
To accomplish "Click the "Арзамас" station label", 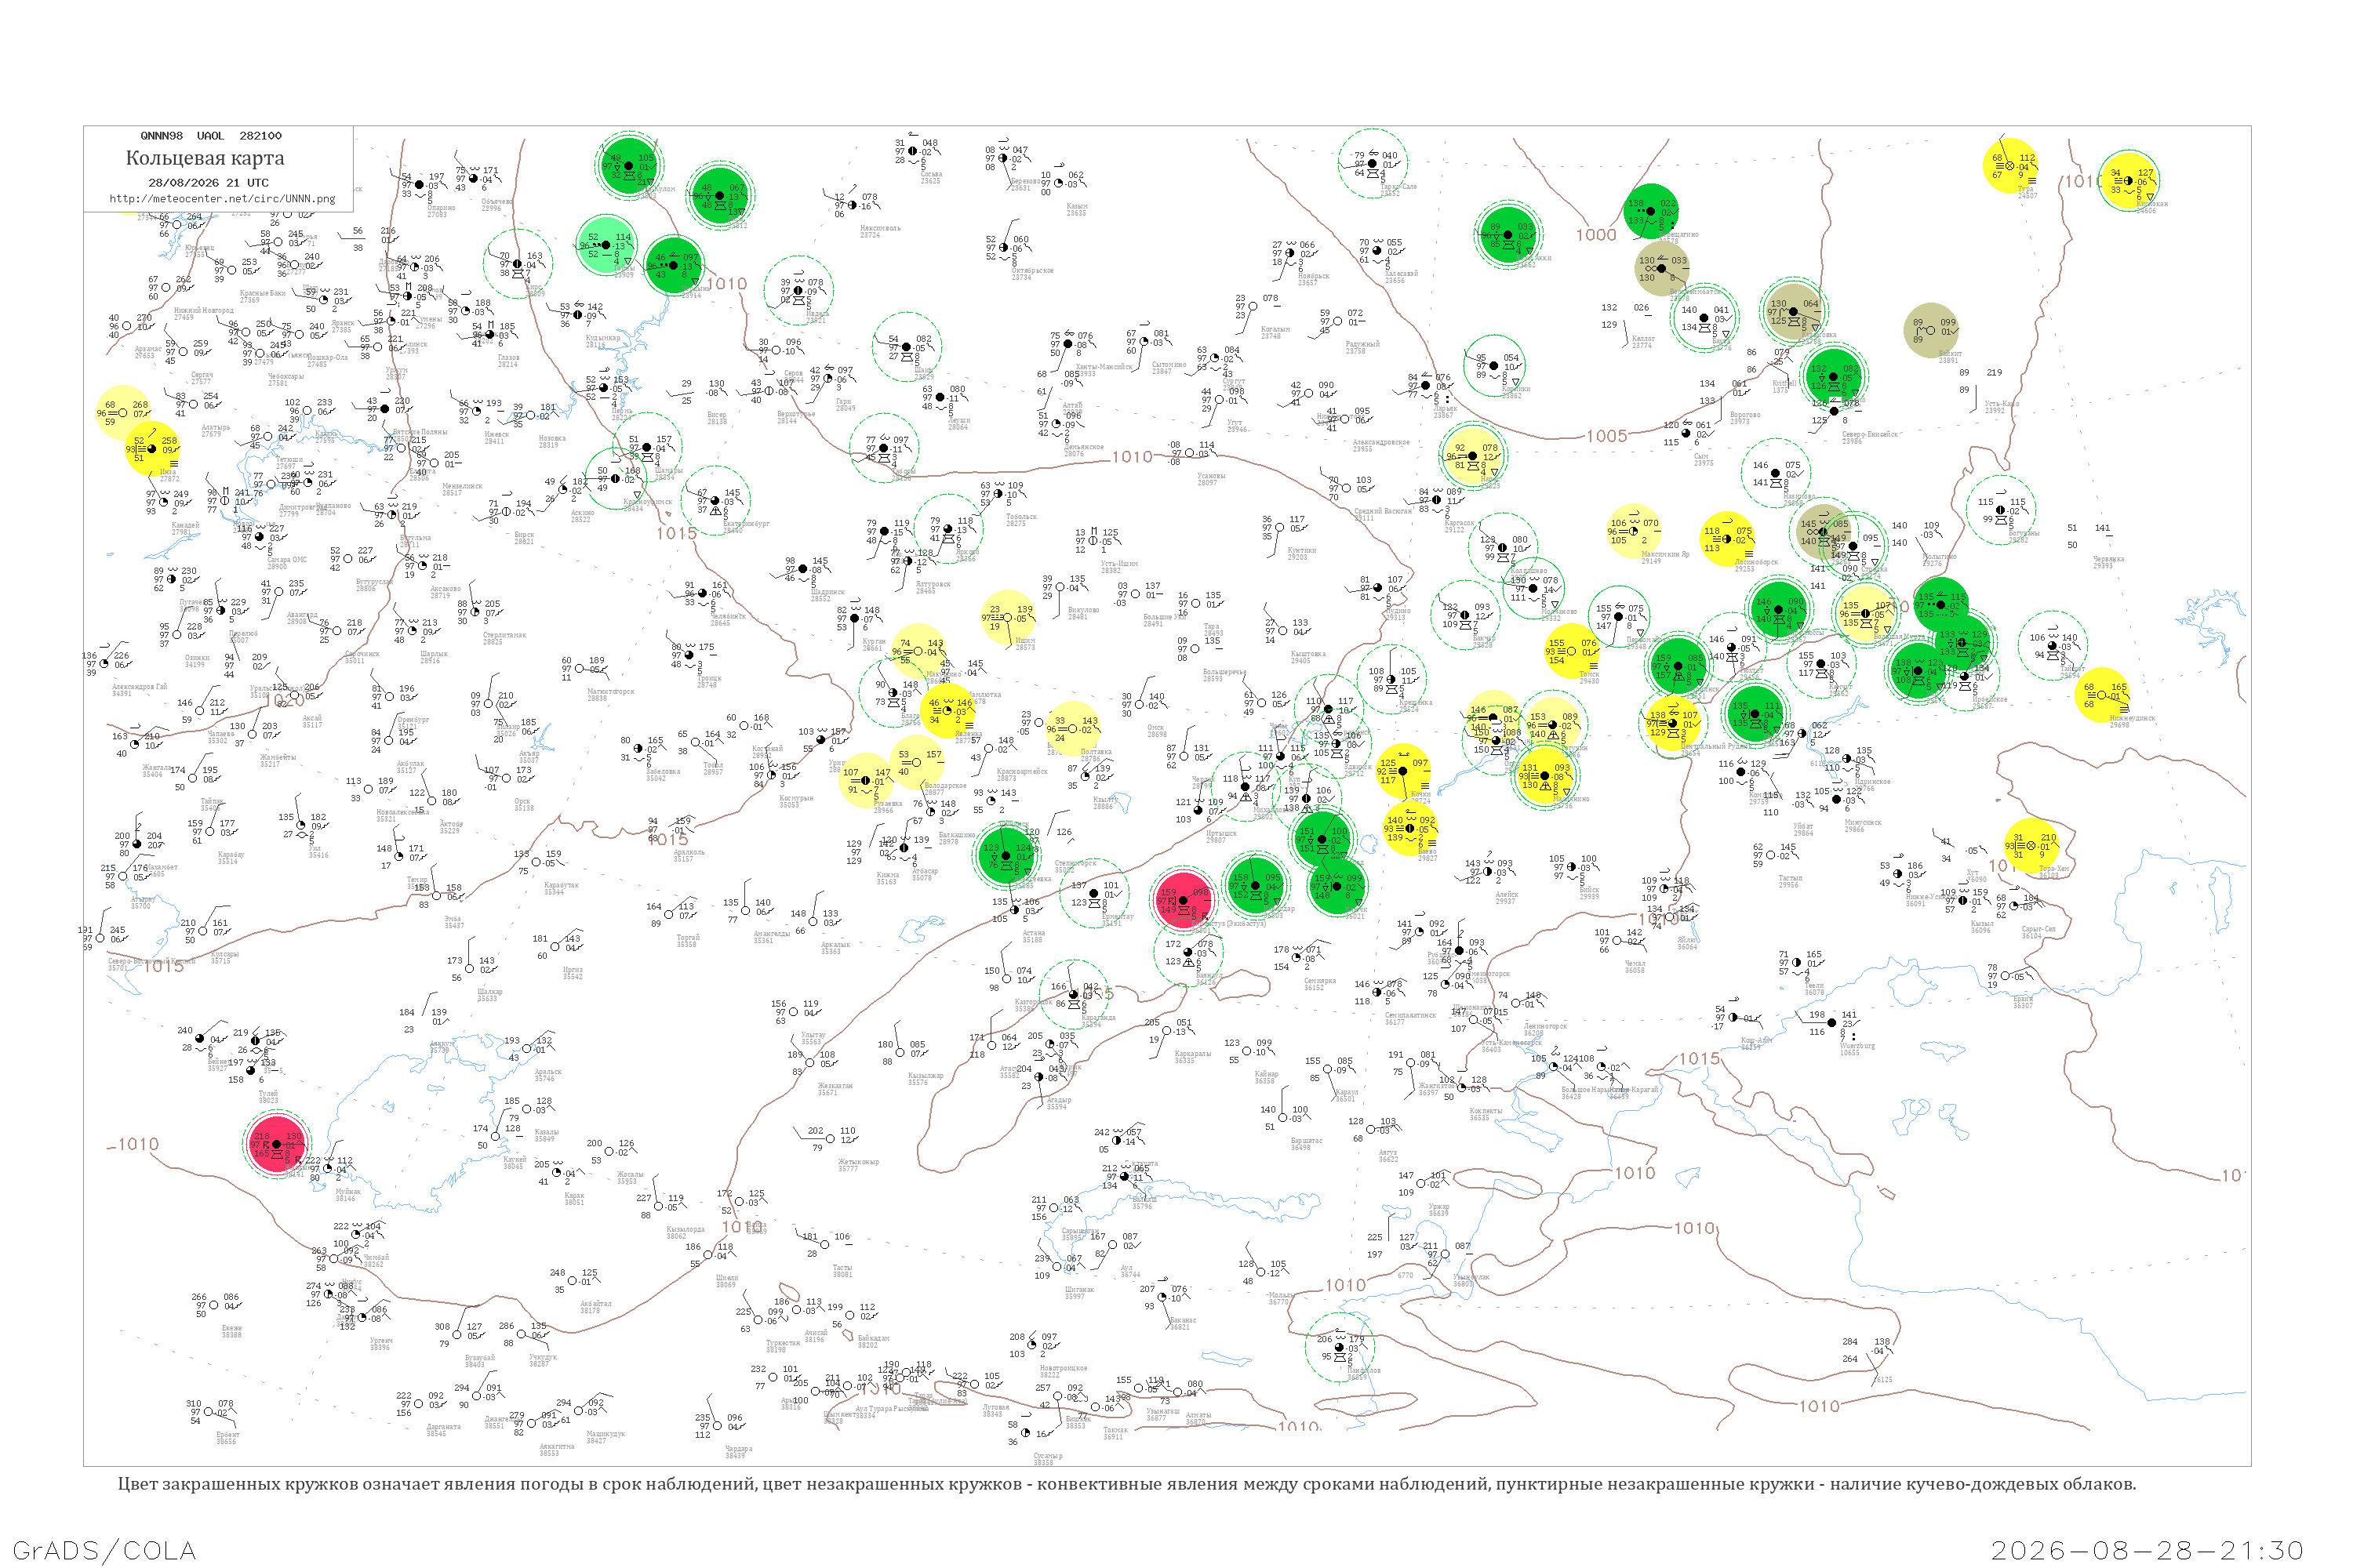I will [148, 349].
